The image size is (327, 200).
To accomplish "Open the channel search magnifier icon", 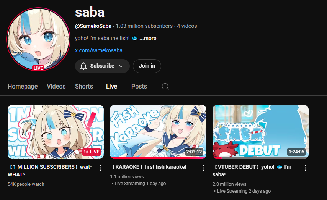I will (x=165, y=87).
